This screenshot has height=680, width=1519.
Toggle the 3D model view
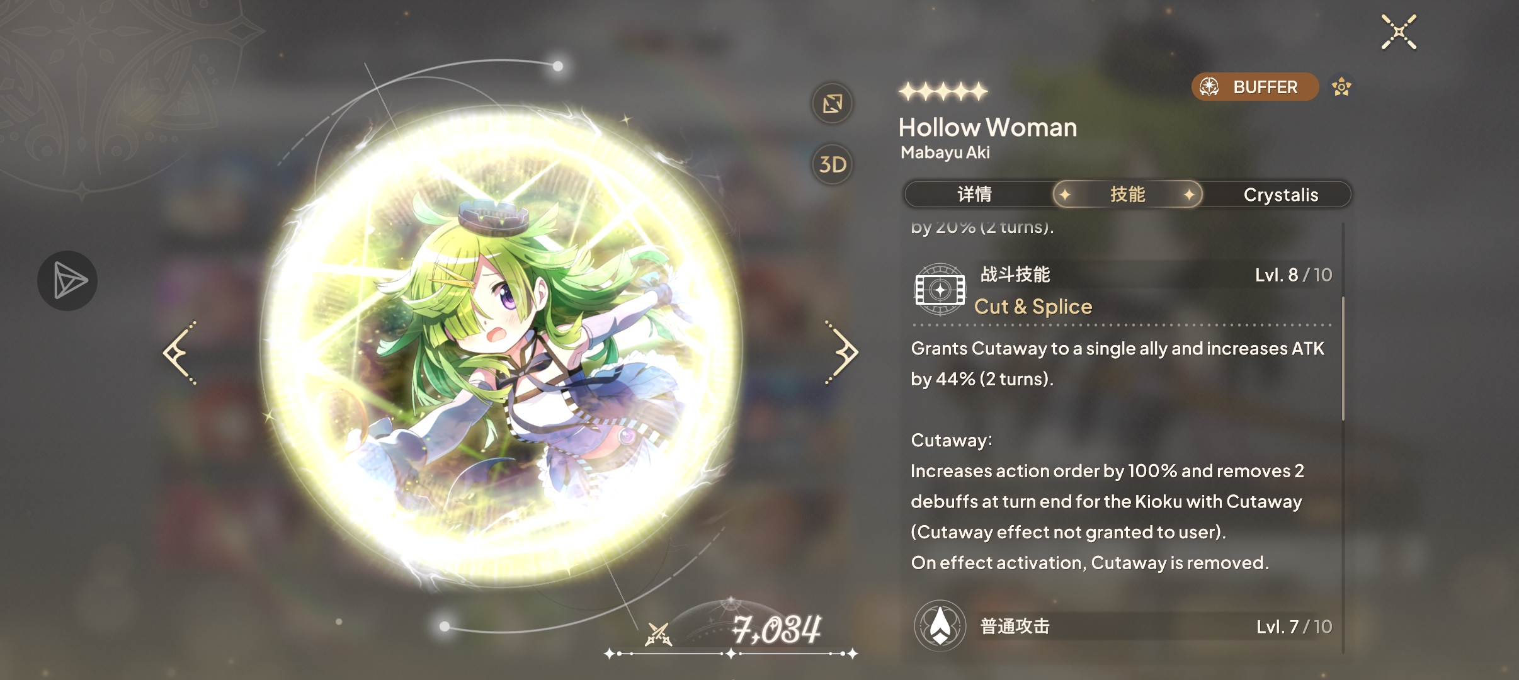[x=833, y=165]
